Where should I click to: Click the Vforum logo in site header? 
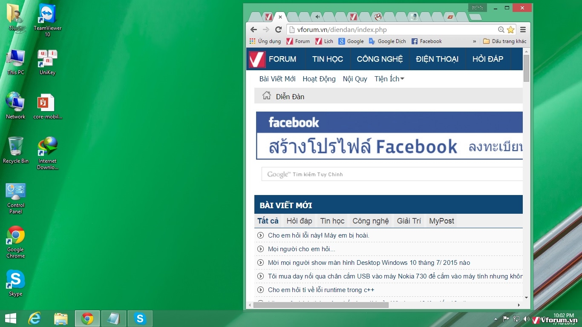click(x=257, y=59)
